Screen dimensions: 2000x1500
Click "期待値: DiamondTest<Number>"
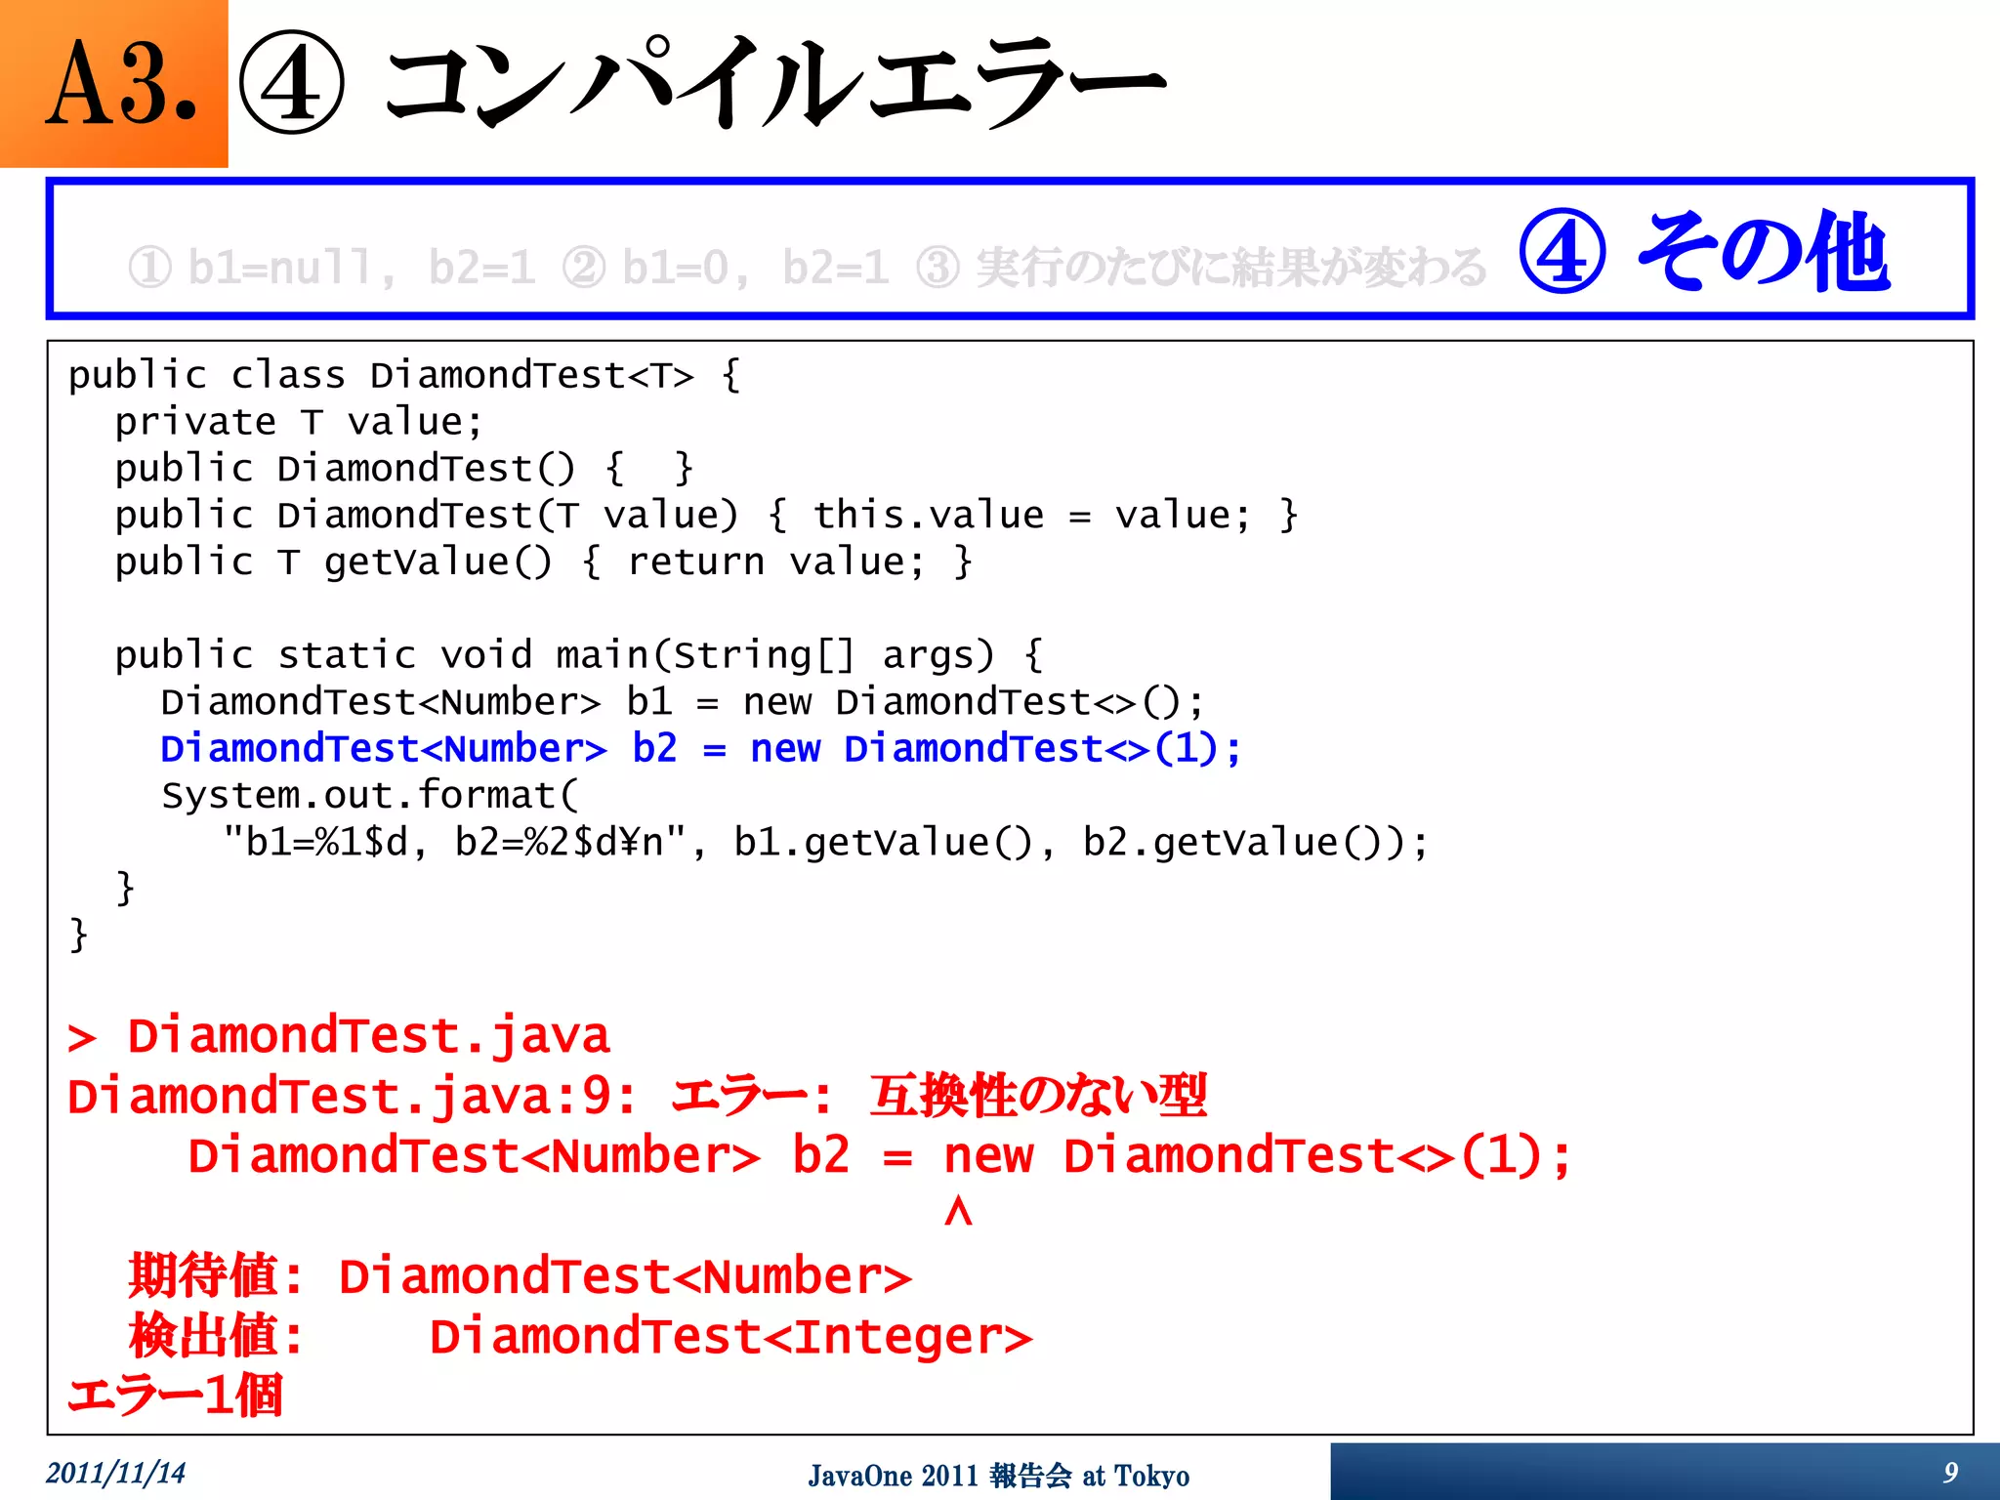point(520,1276)
